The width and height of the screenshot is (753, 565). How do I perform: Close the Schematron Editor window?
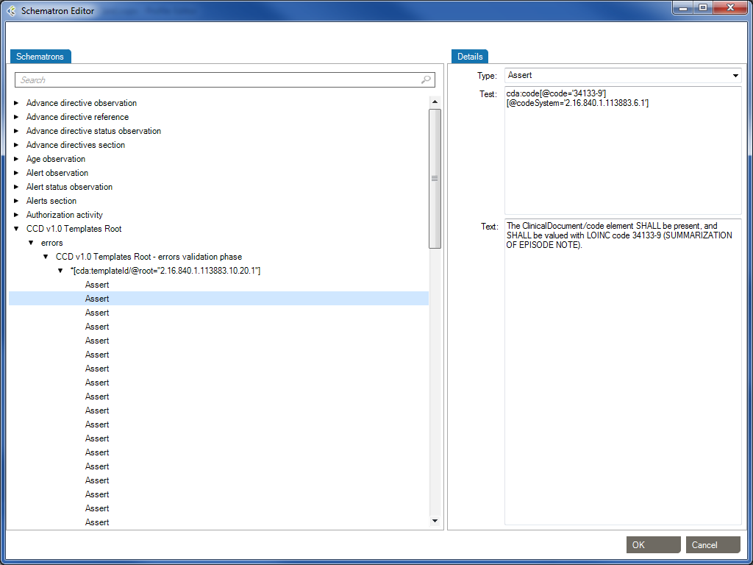(732, 7)
